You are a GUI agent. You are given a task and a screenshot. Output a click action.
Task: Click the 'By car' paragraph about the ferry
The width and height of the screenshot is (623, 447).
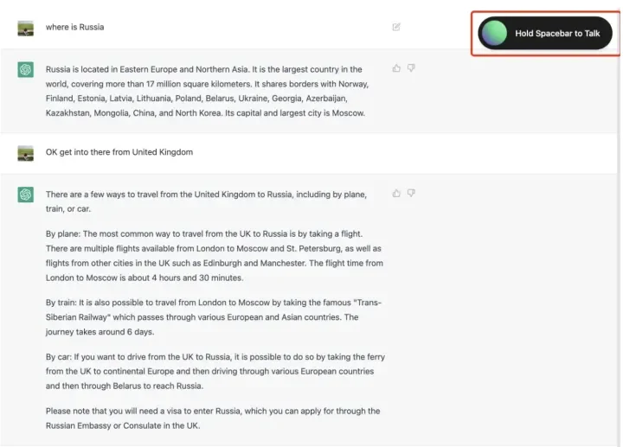point(215,371)
